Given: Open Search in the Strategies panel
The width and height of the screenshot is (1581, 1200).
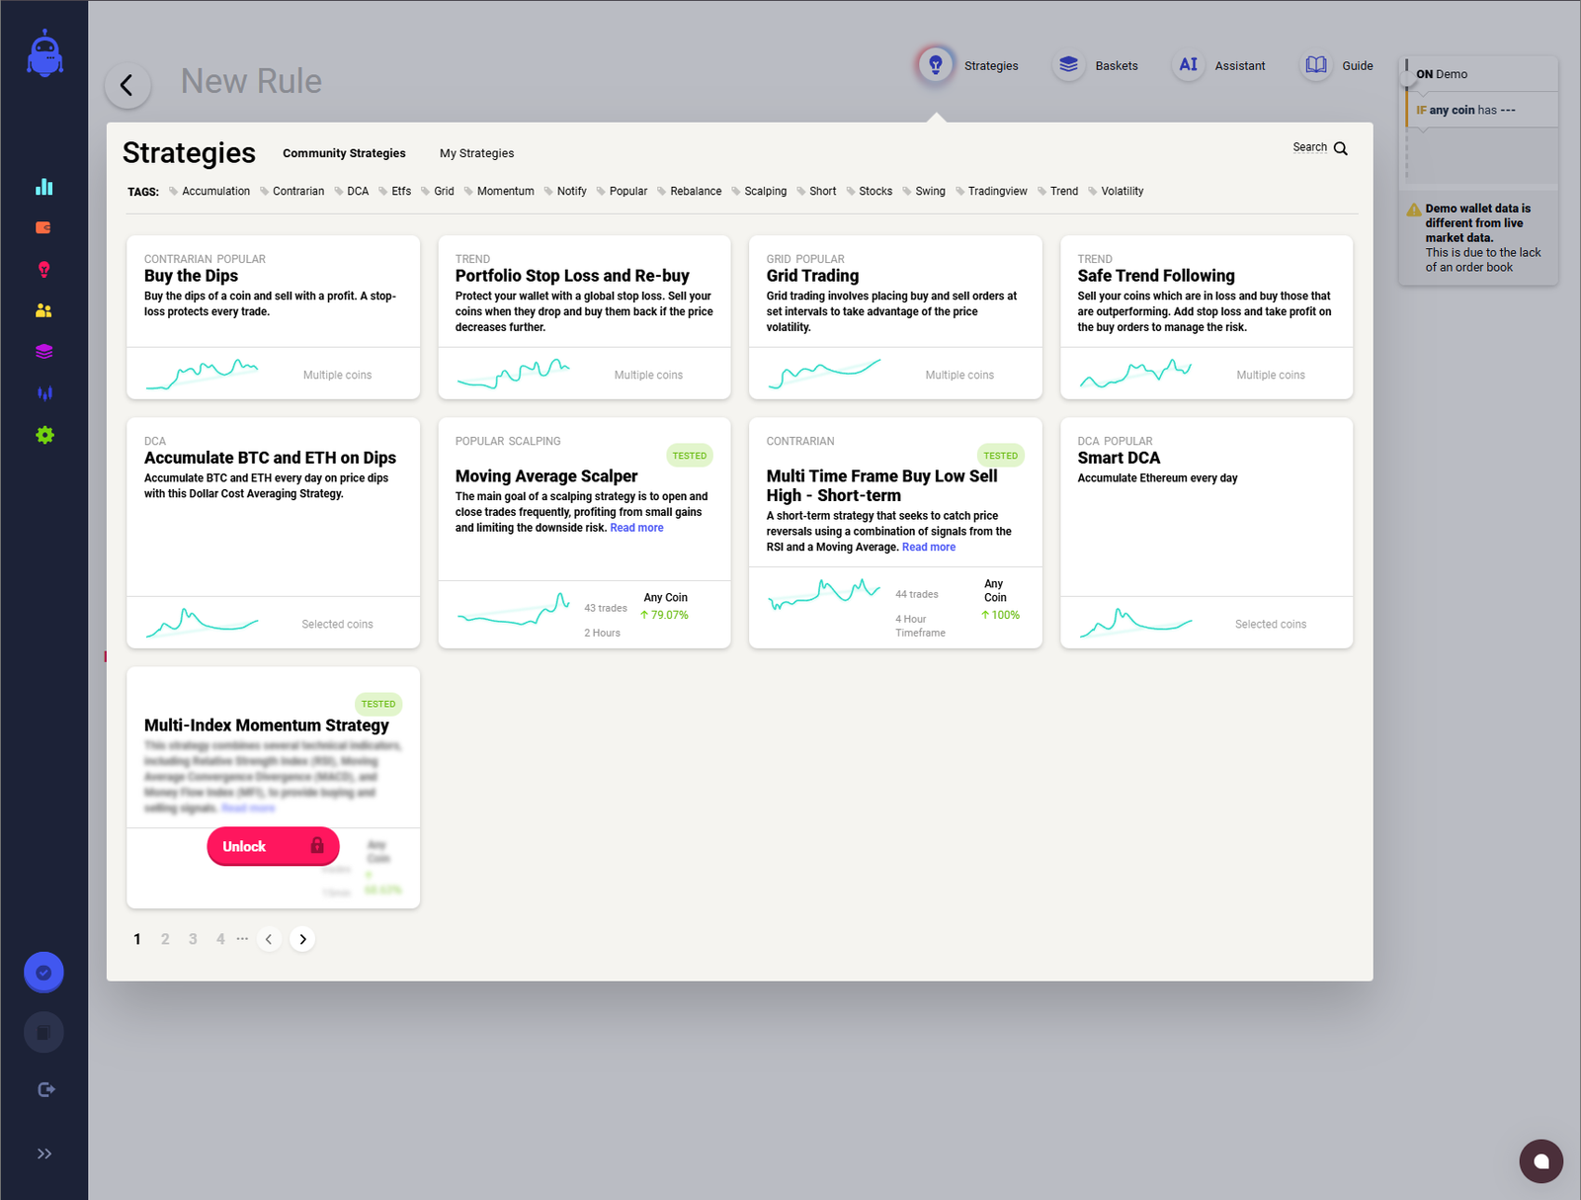Looking at the screenshot, I should pos(1320,147).
